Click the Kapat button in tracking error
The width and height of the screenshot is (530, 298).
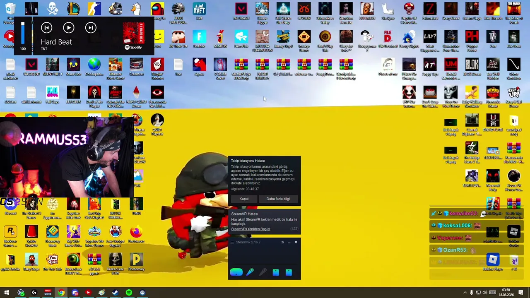[244, 199]
